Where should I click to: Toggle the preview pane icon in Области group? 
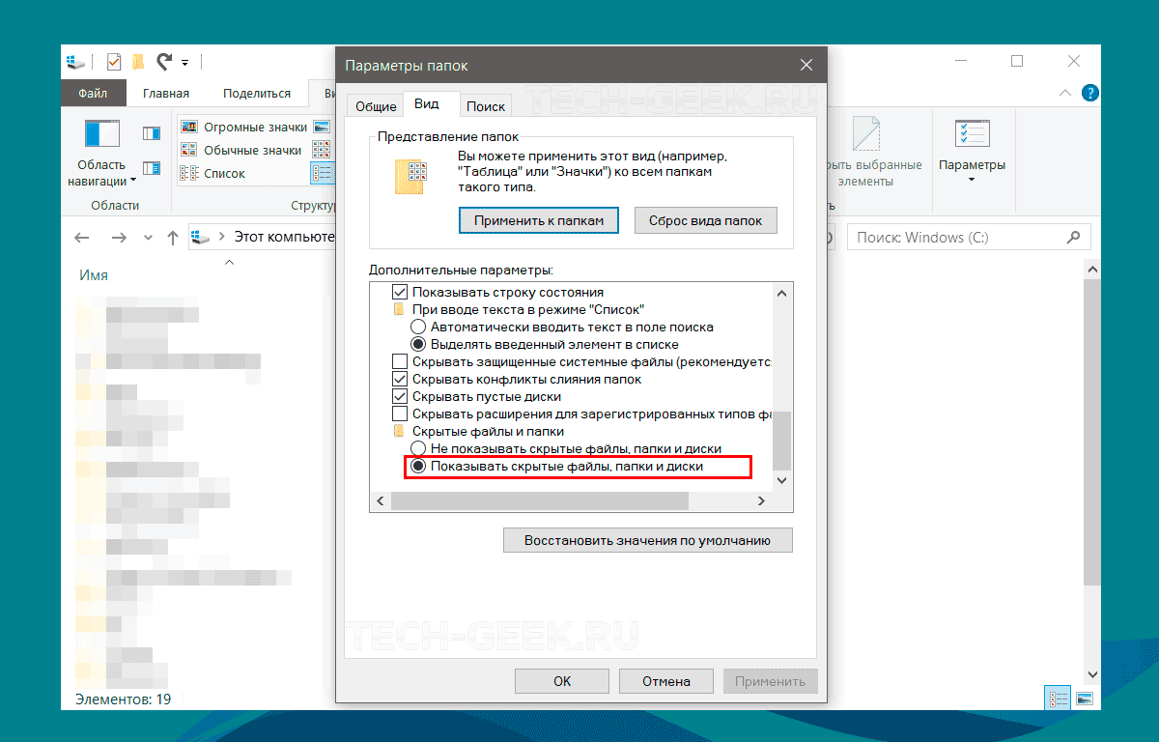pyautogui.click(x=152, y=133)
